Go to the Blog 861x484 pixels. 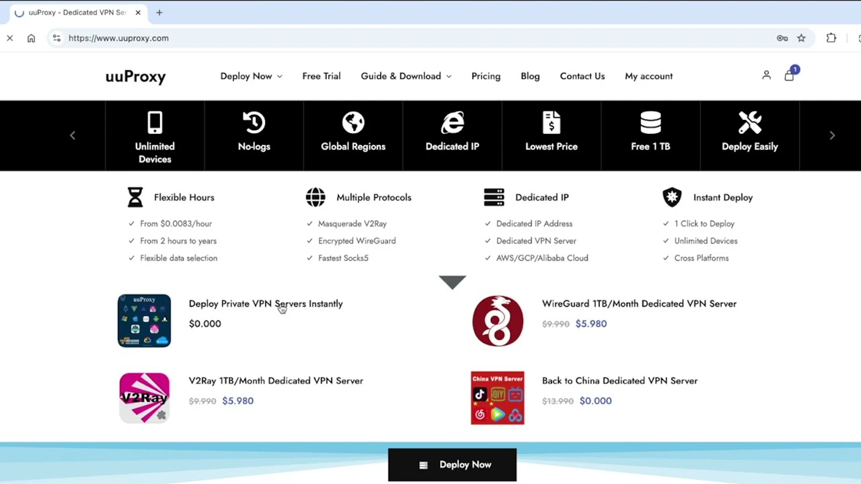[530, 76]
